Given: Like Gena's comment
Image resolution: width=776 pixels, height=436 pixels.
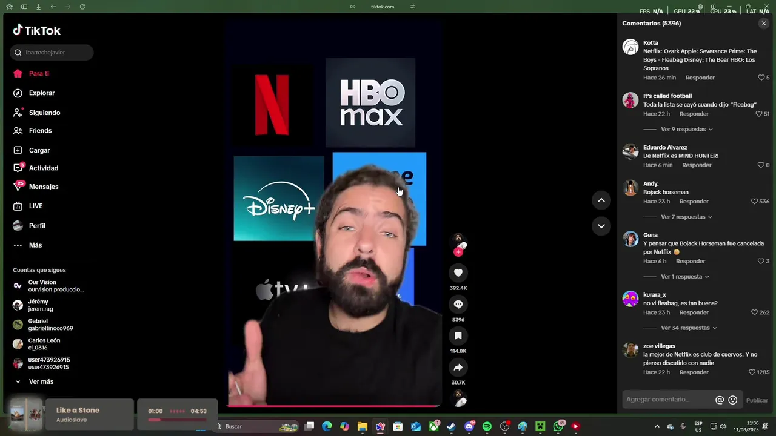Looking at the screenshot, I should (761, 262).
